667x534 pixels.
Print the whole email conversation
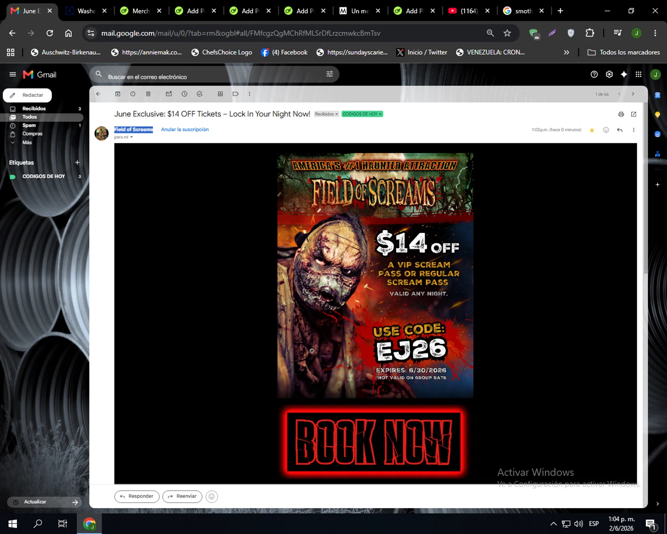click(621, 114)
